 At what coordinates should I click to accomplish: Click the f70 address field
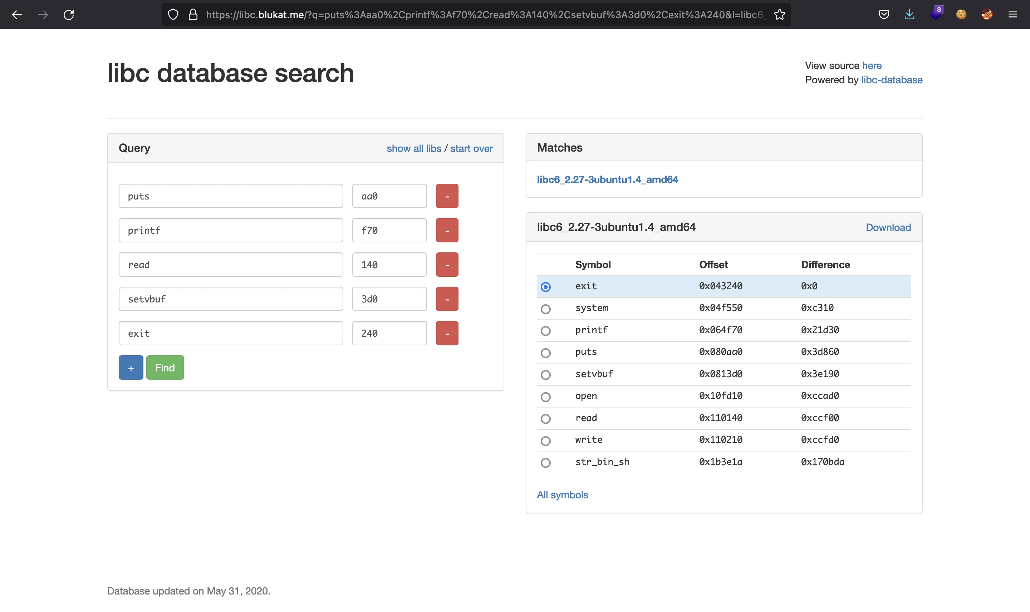tap(389, 230)
